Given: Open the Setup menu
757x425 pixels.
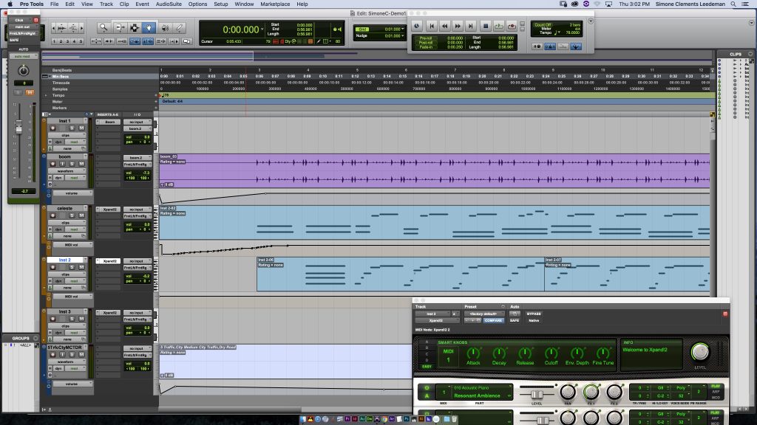Looking at the screenshot, I should 220,4.
